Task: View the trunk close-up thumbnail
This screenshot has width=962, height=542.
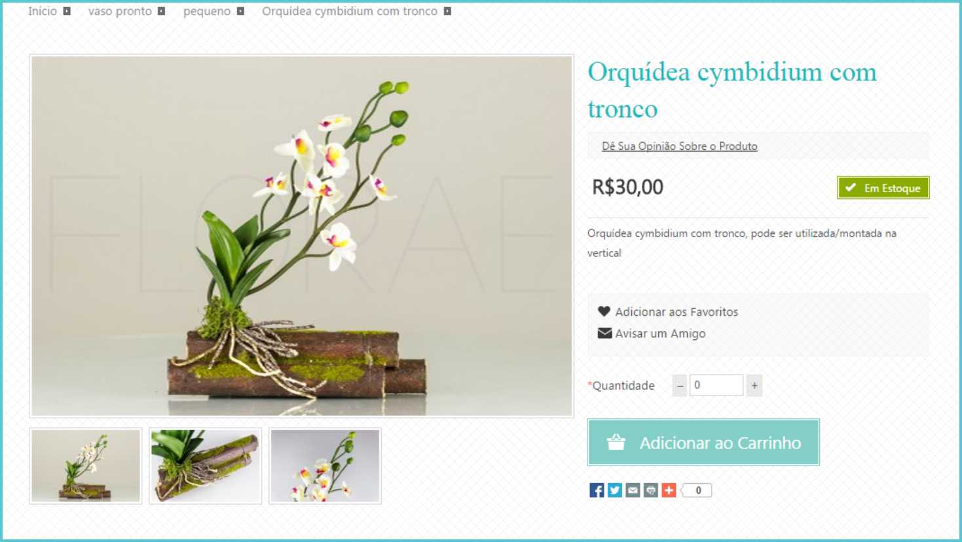Action: (x=206, y=466)
